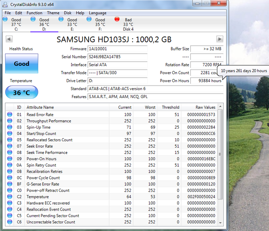269x231 pixels.
Task: Click the Features field
Action: pos(156,97)
